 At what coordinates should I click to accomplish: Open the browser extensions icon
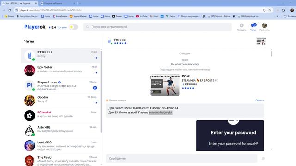pyautogui.click(x=284, y=10)
